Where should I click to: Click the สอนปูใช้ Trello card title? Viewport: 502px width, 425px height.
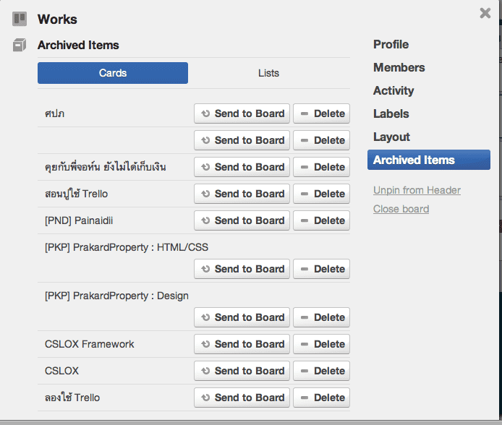point(76,194)
